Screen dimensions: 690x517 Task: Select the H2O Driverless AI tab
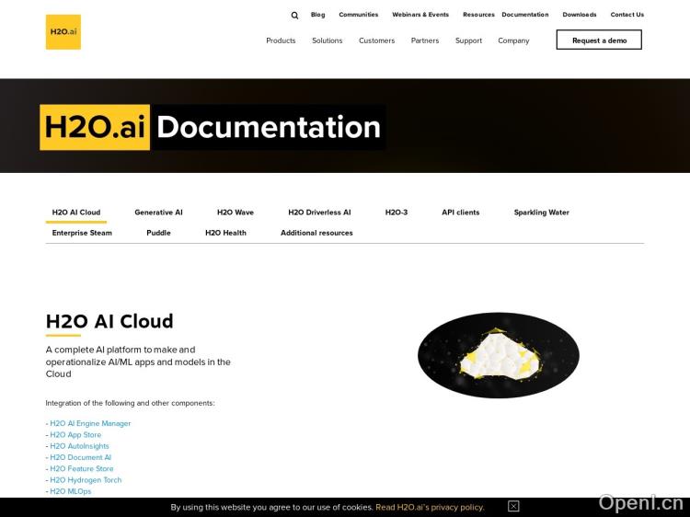pyautogui.click(x=319, y=213)
